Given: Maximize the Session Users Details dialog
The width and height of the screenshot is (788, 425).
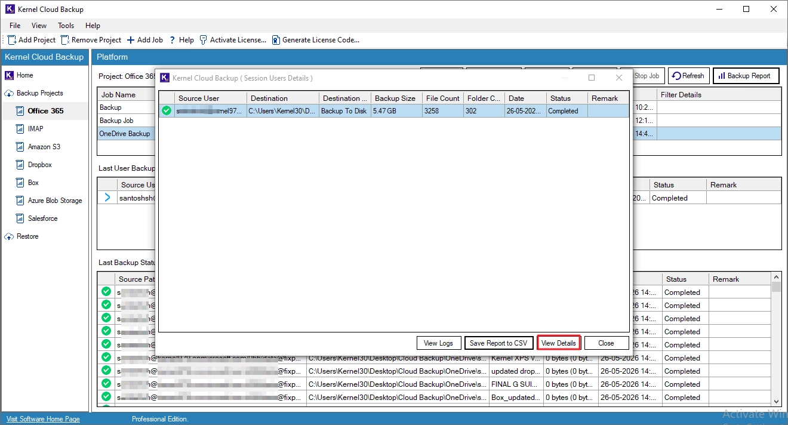Looking at the screenshot, I should [592, 78].
